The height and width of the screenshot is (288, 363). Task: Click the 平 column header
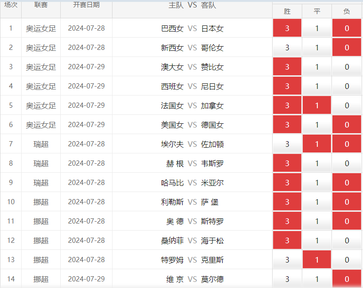(x=317, y=11)
